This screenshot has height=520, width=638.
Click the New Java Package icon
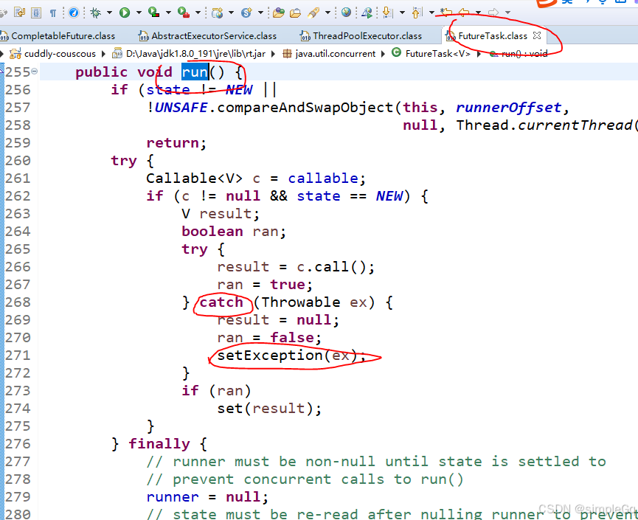click(218, 13)
